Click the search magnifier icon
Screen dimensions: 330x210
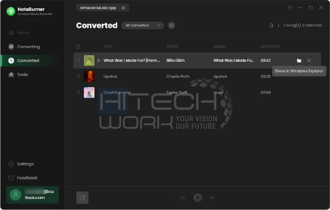click(271, 25)
